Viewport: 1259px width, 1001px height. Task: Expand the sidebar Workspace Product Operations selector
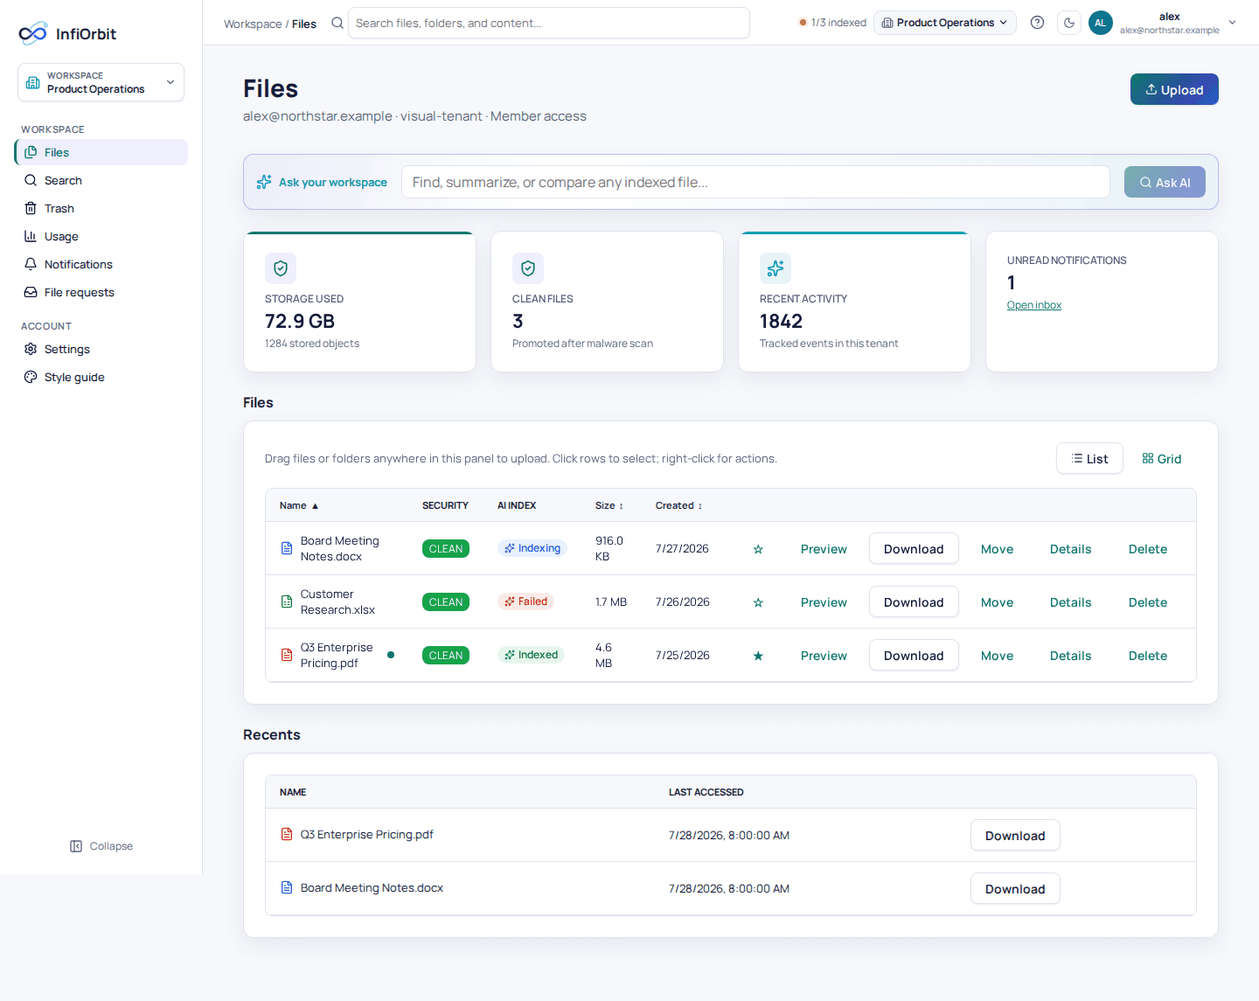(101, 82)
